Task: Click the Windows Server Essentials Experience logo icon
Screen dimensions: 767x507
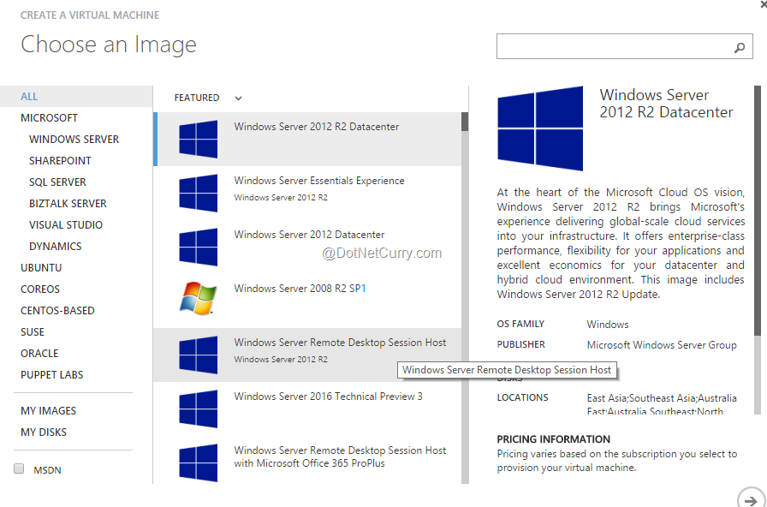Action: point(198,193)
